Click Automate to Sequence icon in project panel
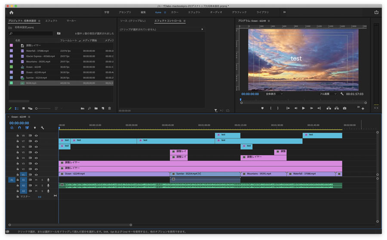The width and height of the screenshot is (387, 240). click(x=83, y=108)
